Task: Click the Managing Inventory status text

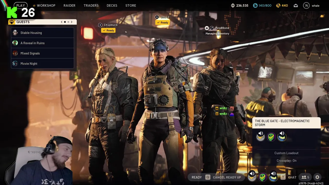Action: [217, 34]
